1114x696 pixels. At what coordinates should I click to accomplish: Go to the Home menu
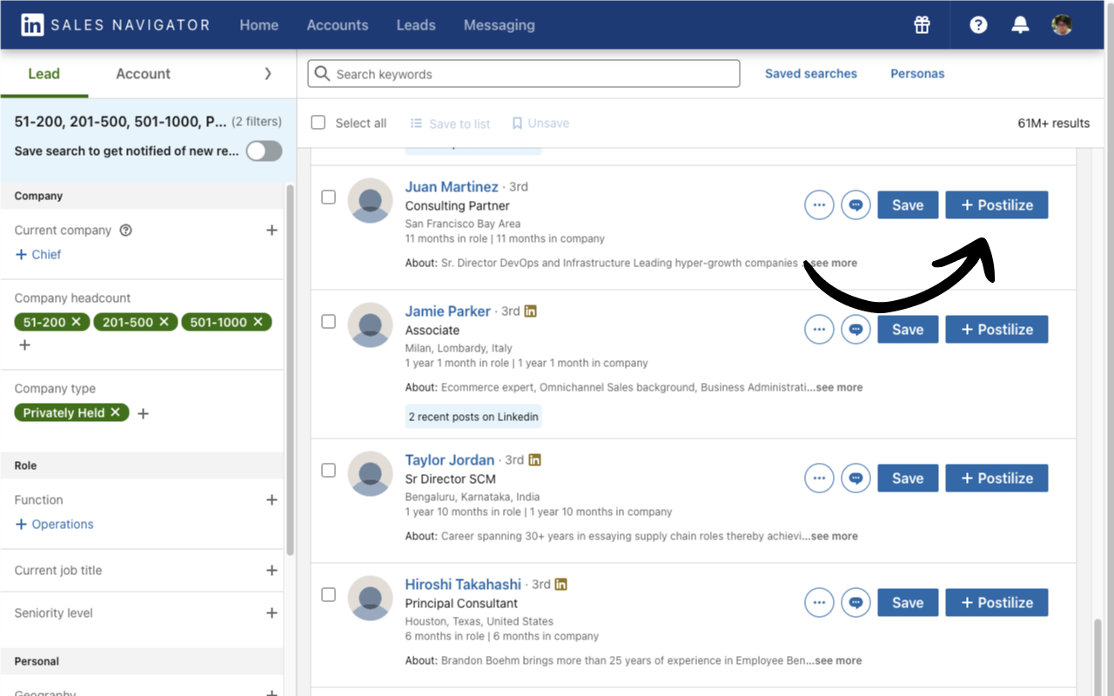click(259, 25)
